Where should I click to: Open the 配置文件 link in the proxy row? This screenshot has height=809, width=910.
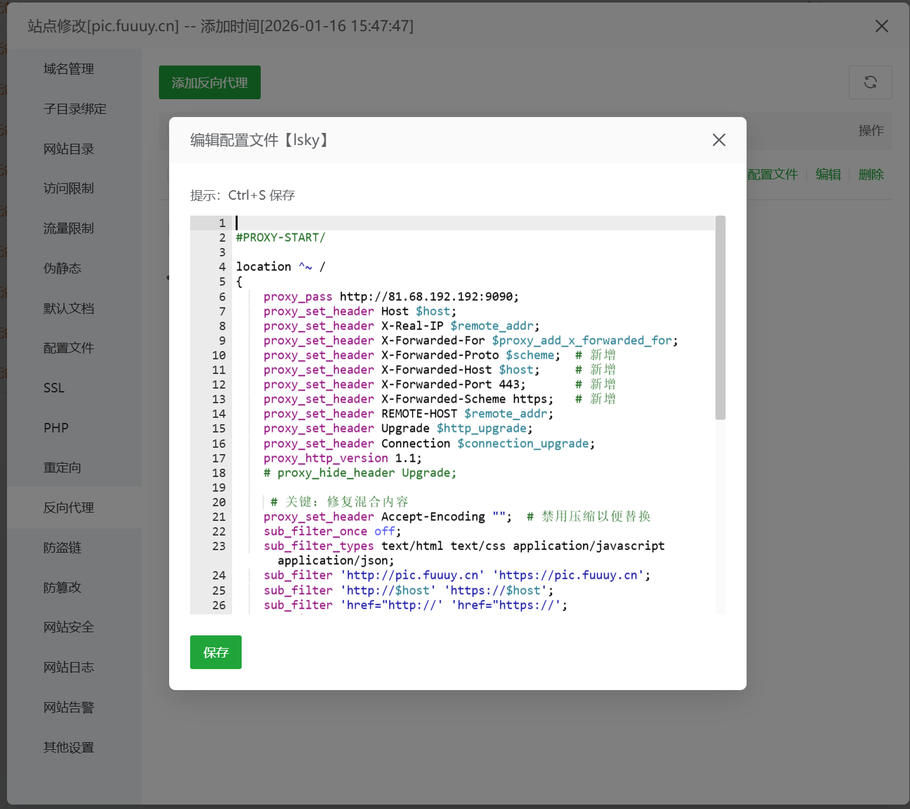click(x=773, y=174)
